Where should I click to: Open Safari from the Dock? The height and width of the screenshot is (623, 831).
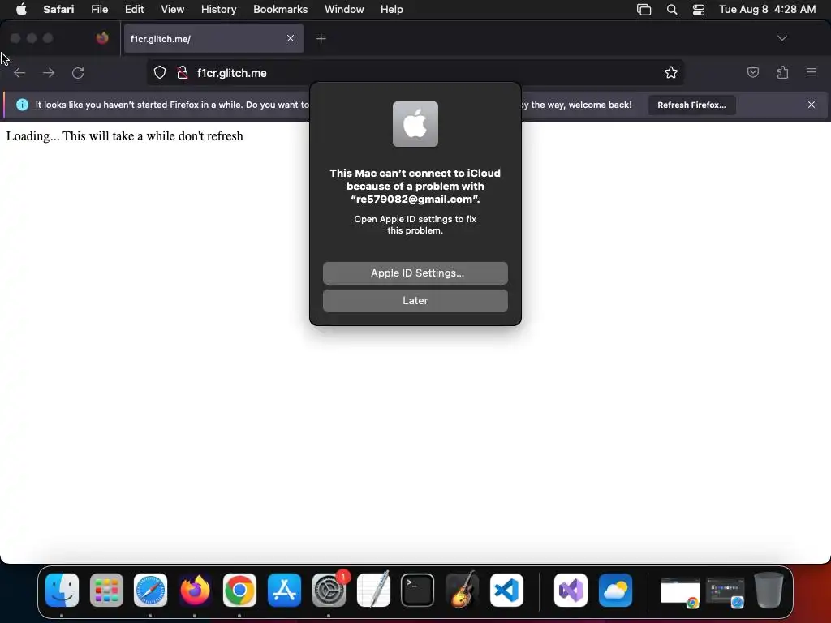pos(150,590)
